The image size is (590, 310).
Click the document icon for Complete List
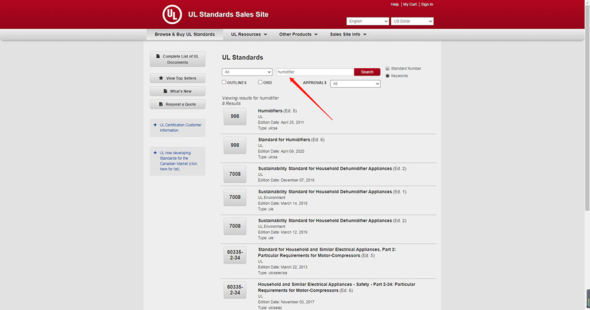[158, 56]
